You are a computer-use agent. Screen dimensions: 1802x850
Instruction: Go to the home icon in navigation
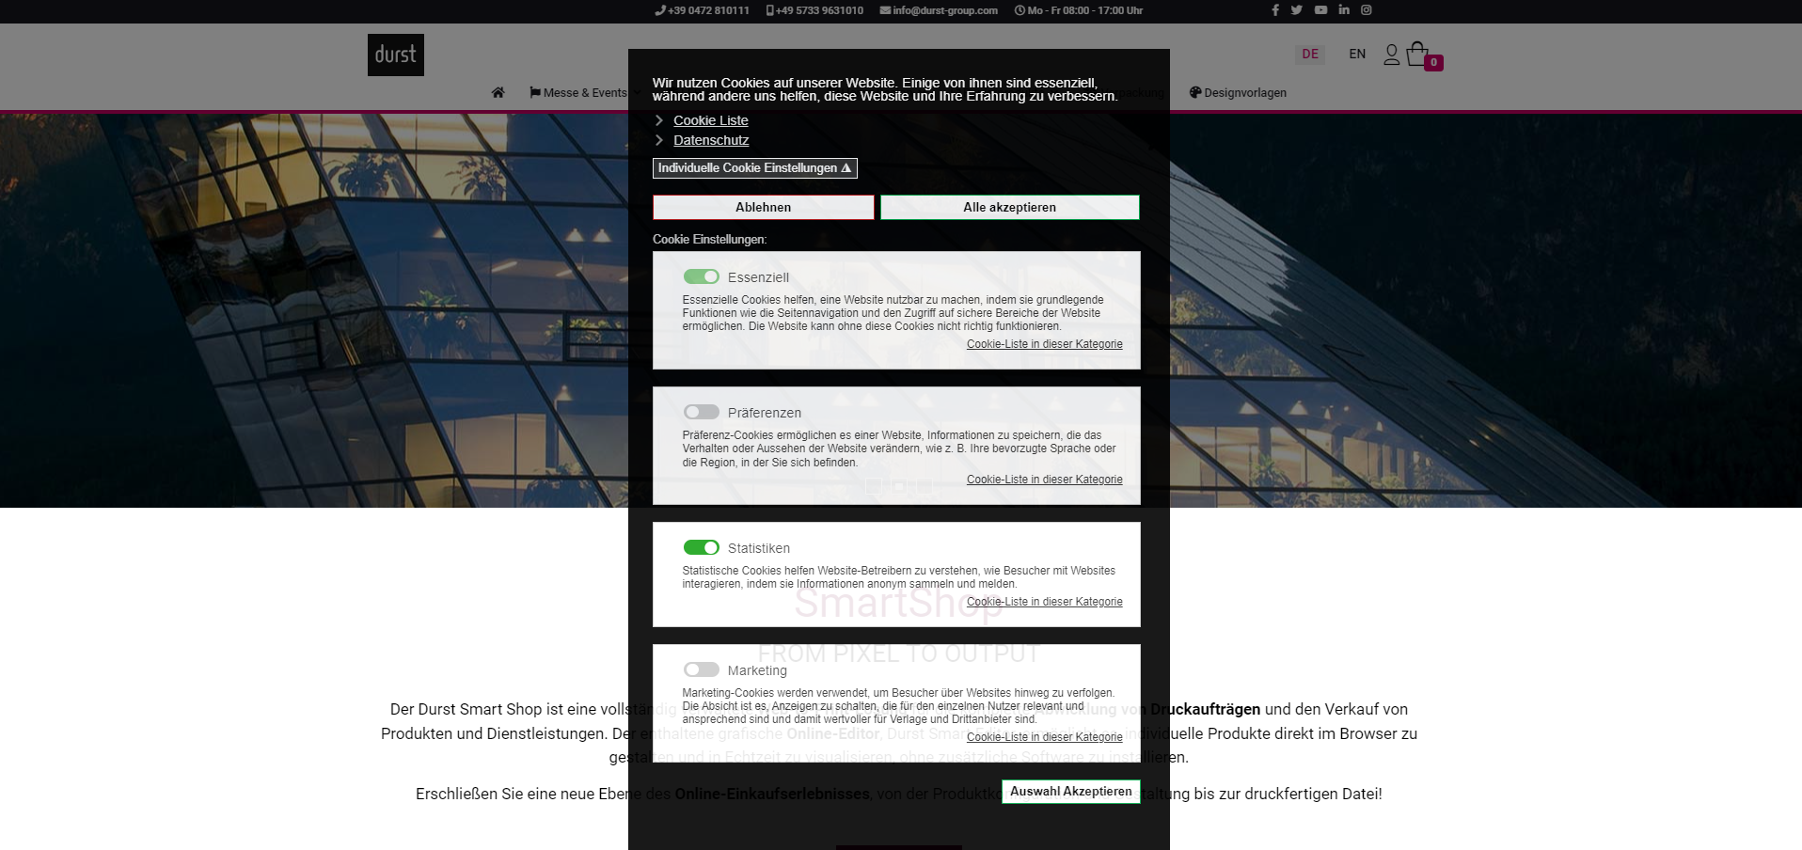coord(498,92)
